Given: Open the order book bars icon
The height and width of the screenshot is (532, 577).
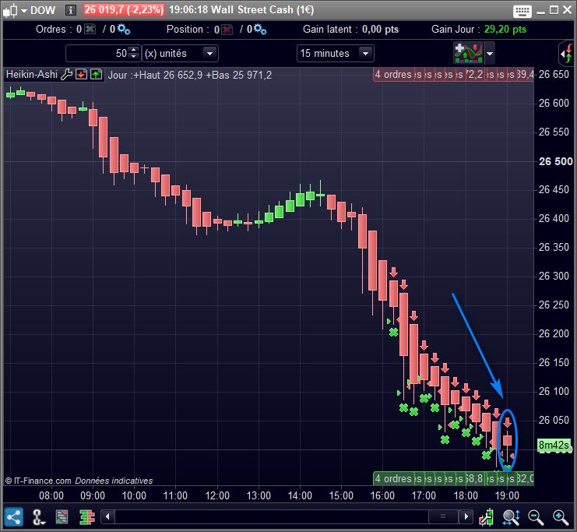Looking at the screenshot, I should tap(87, 517).
